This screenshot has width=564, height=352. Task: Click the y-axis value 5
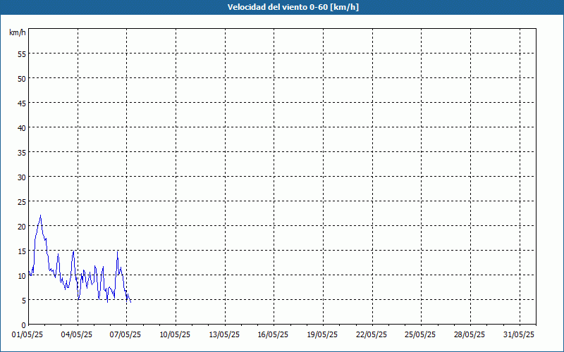[24, 301]
